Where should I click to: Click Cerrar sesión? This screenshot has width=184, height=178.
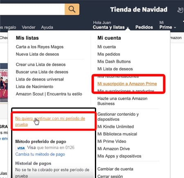[x=110, y=176]
